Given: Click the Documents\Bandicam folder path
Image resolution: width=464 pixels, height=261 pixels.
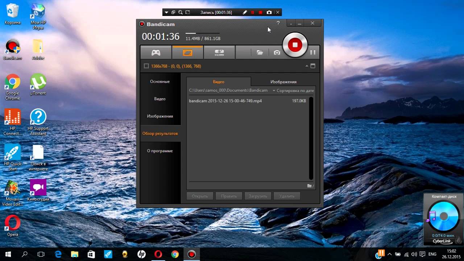Looking at the screenshot, I should pos(228,90).
